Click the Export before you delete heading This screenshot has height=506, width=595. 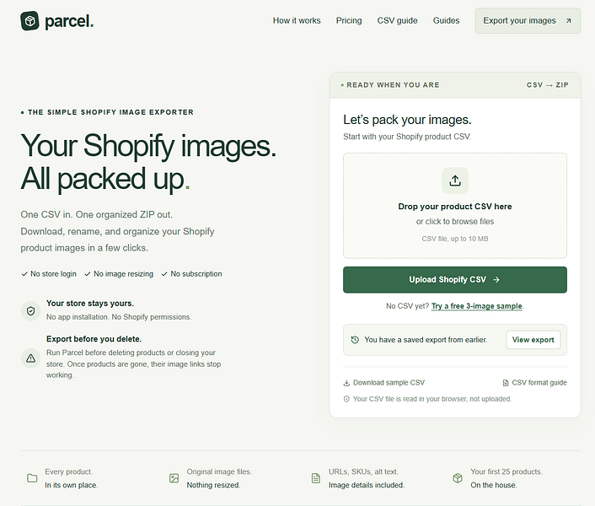coord(94,339)
